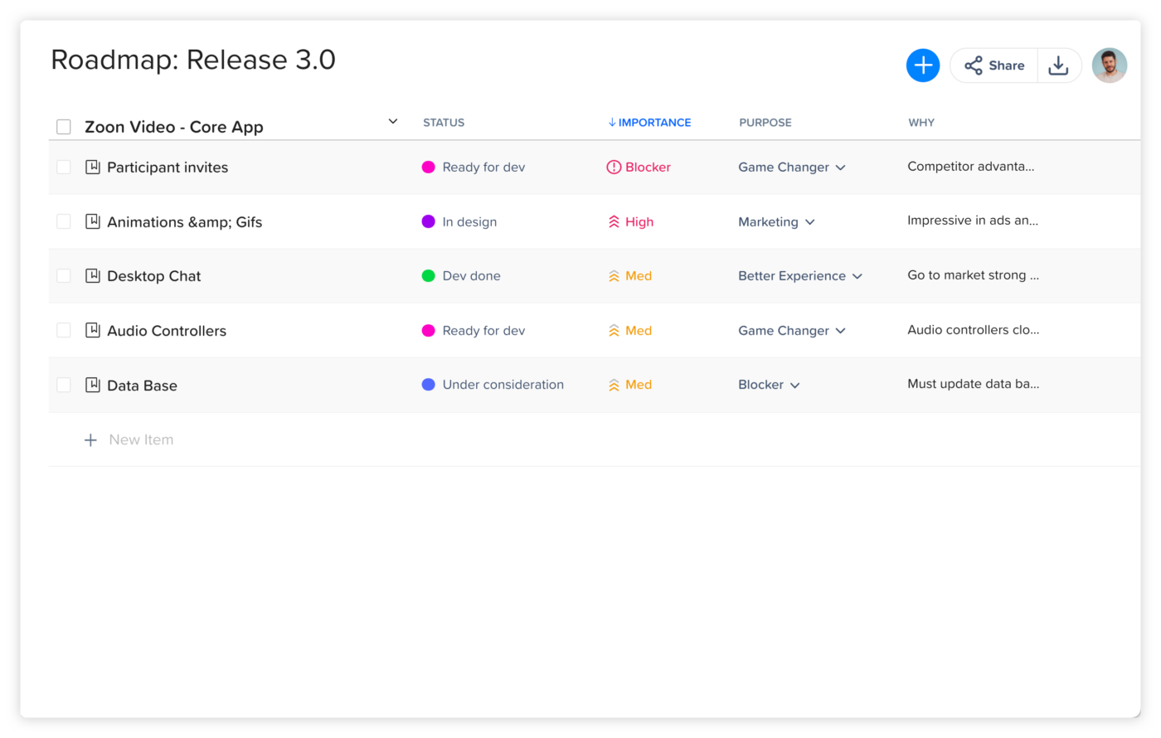Click the Data Base item icon
The image size is (1161, 738).
point(93,385)
